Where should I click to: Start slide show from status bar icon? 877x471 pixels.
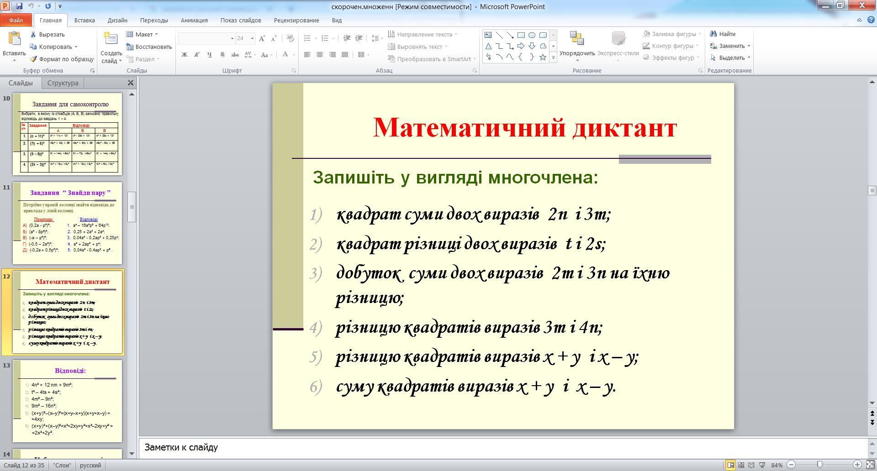(762, 465)
